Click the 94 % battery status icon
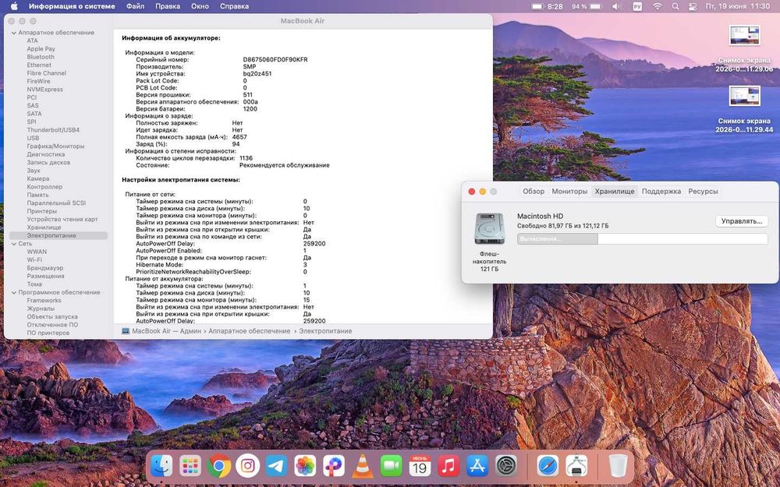The height and width of the screenshot is (487, 780). 587,6
